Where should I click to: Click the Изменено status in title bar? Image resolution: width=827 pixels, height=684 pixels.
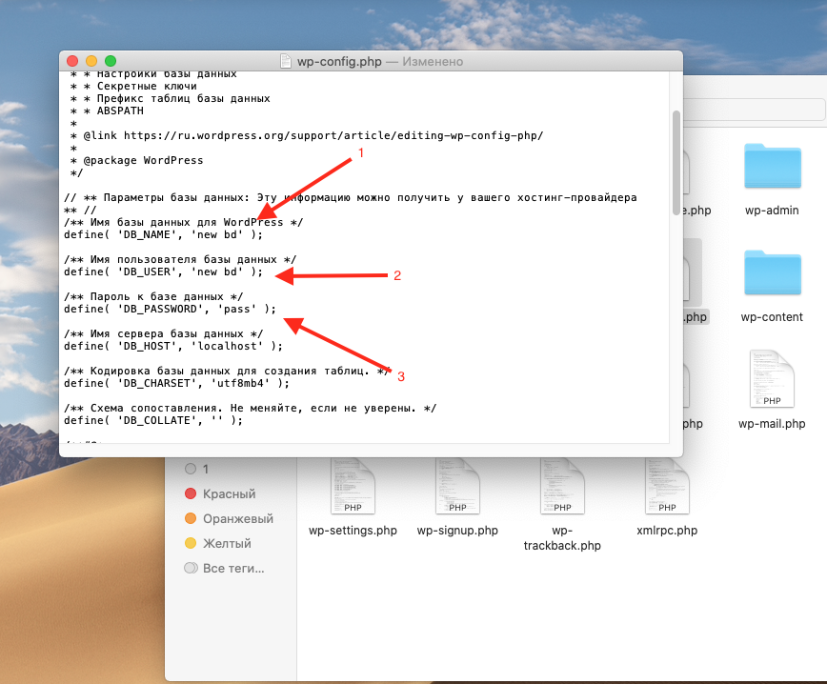pos(433,62)
